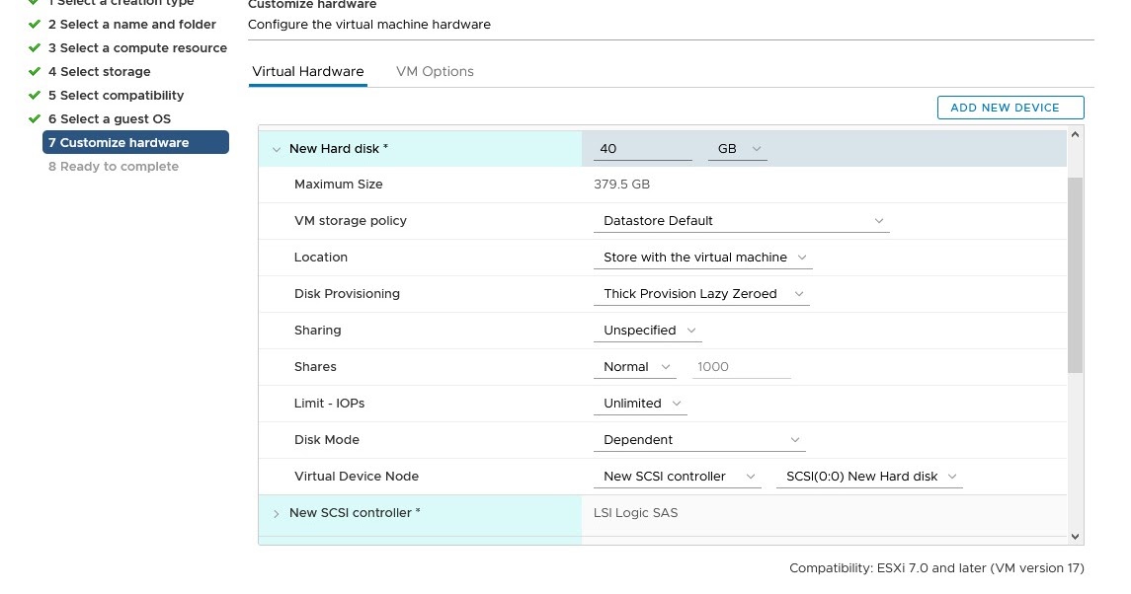Collapse the New Hard disk section chevron
The image size is (1131, 594).
[x=276, y=148]
